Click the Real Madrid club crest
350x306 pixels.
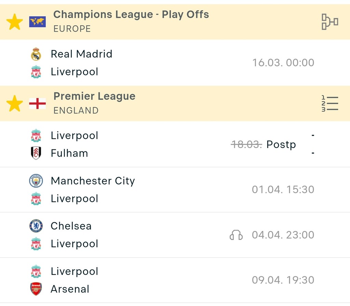point(36,54)
